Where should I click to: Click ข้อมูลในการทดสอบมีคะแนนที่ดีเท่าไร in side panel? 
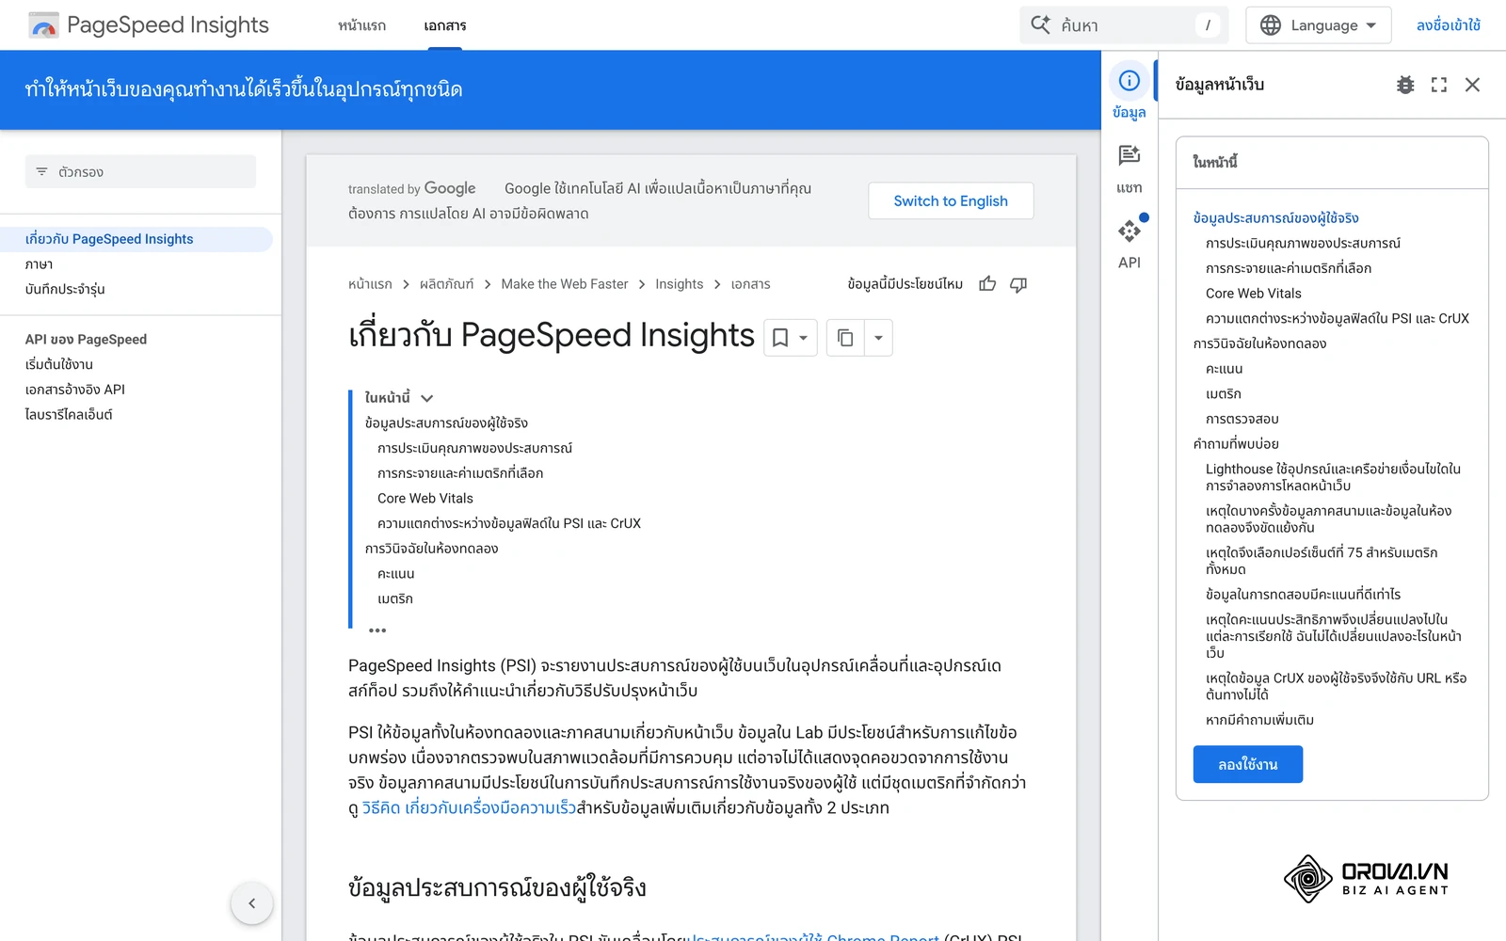pos(1303,594)
